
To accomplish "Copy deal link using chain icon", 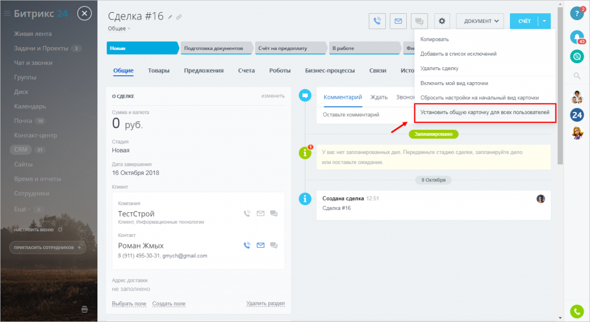I will click(179, 17).
